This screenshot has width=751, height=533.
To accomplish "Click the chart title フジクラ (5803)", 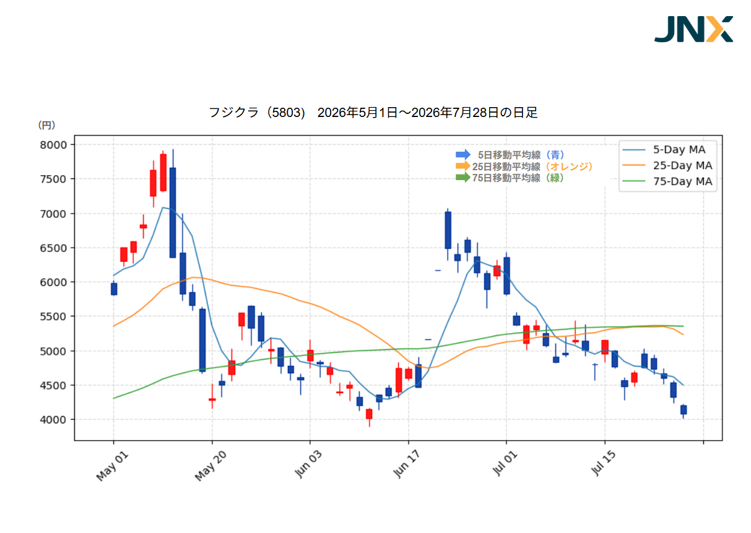I will click(258, 113).
